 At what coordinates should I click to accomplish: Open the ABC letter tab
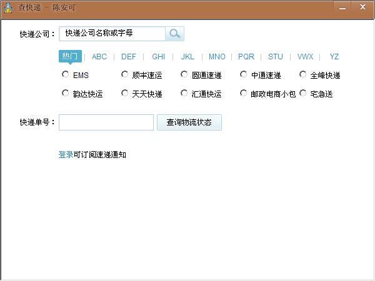click(x=99, y=57)
